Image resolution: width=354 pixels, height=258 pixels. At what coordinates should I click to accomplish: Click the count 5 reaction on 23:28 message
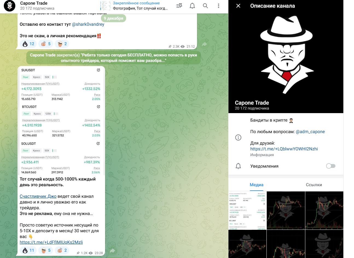point(46,250)
